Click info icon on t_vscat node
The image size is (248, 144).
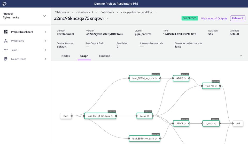click(x=215, y=124)
